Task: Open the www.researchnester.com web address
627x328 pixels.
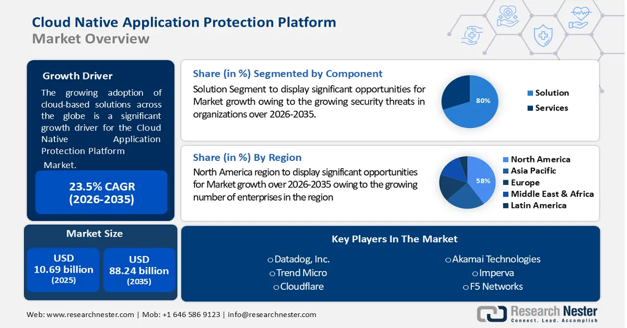Action: 90,314
